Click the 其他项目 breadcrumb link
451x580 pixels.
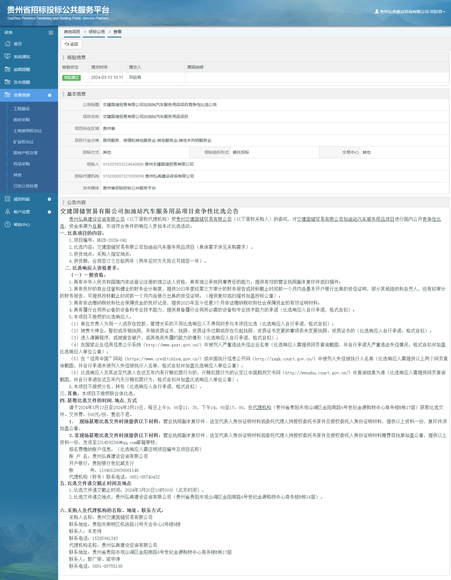pyautogui.click(x=72, y=32)
